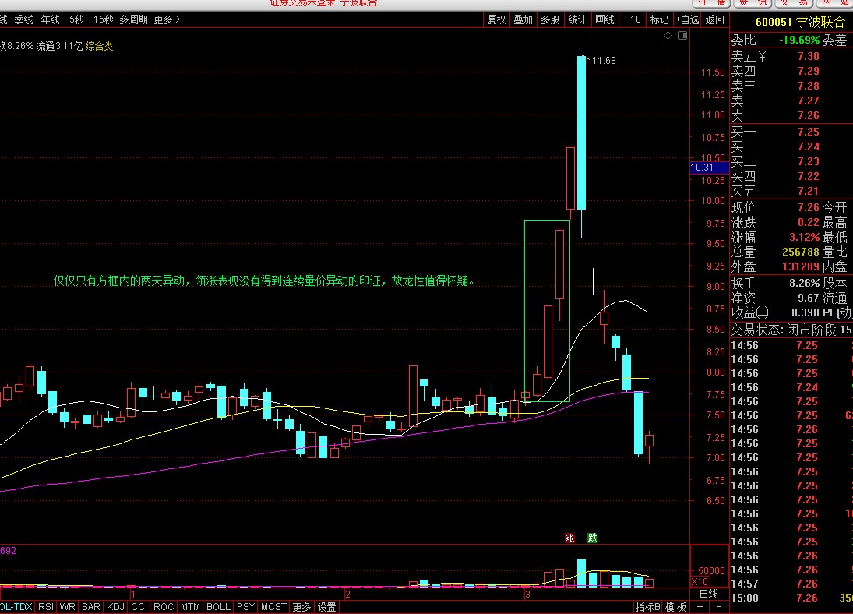The image size is (853, 614).
Task: Zoom in chart with plus button
Action: [700, 606]
